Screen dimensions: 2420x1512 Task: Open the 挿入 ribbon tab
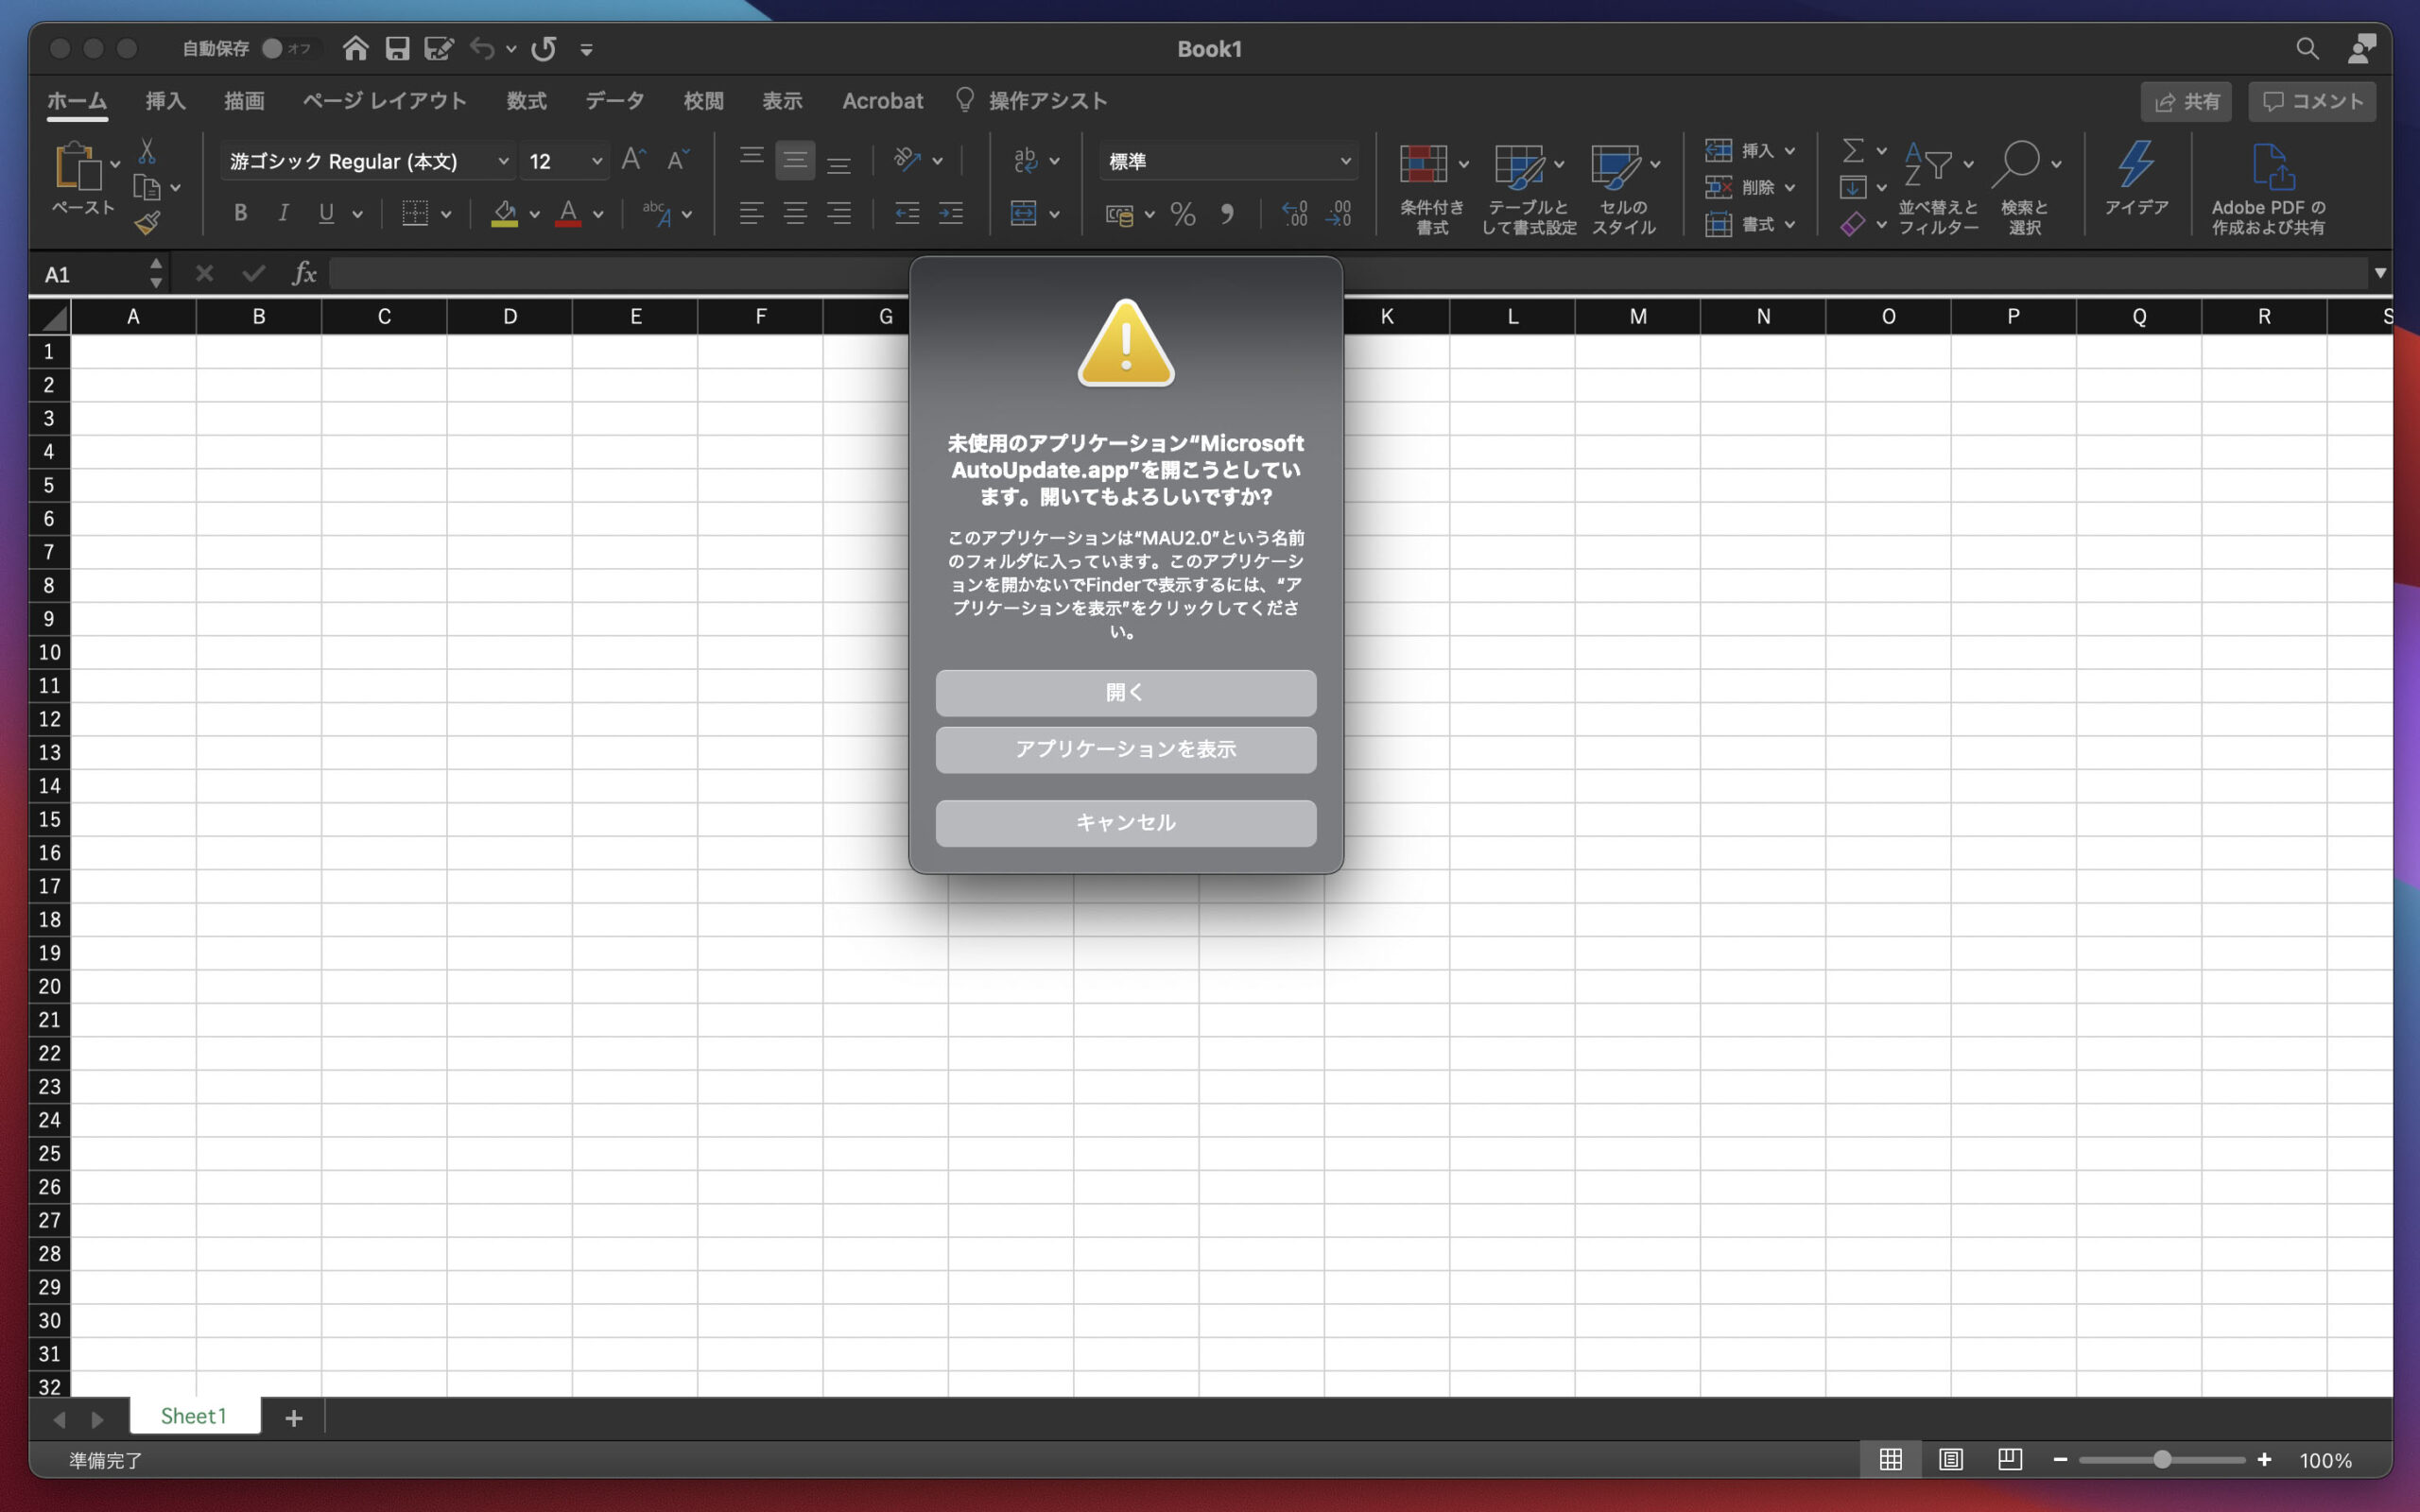coord(165,101)
